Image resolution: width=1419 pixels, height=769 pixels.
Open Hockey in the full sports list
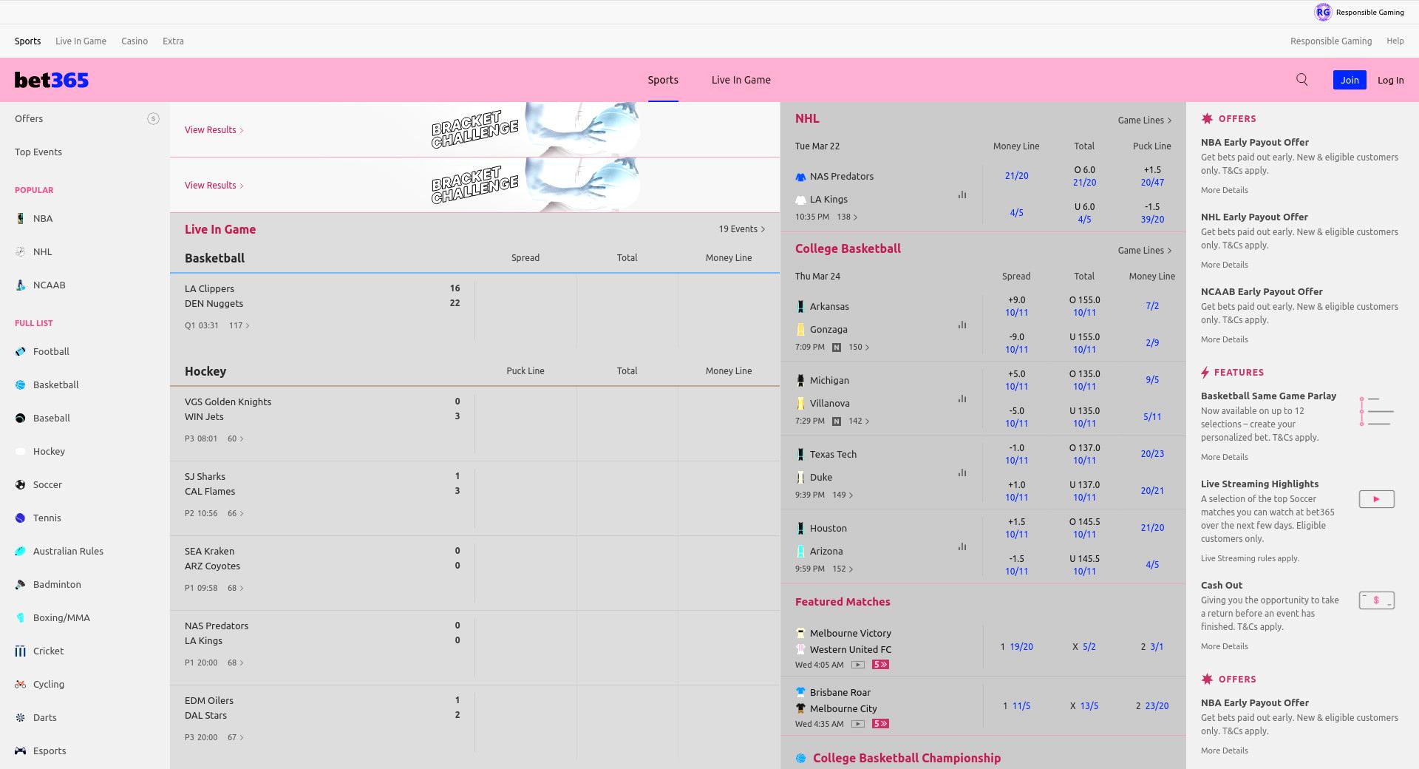click(49, 451)
